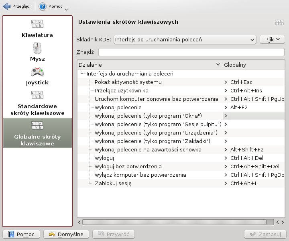Image resolution: width=289 pixels, height=241 pixels.
Task: Open the Plik dropdown button
Action: click(273, 39)
